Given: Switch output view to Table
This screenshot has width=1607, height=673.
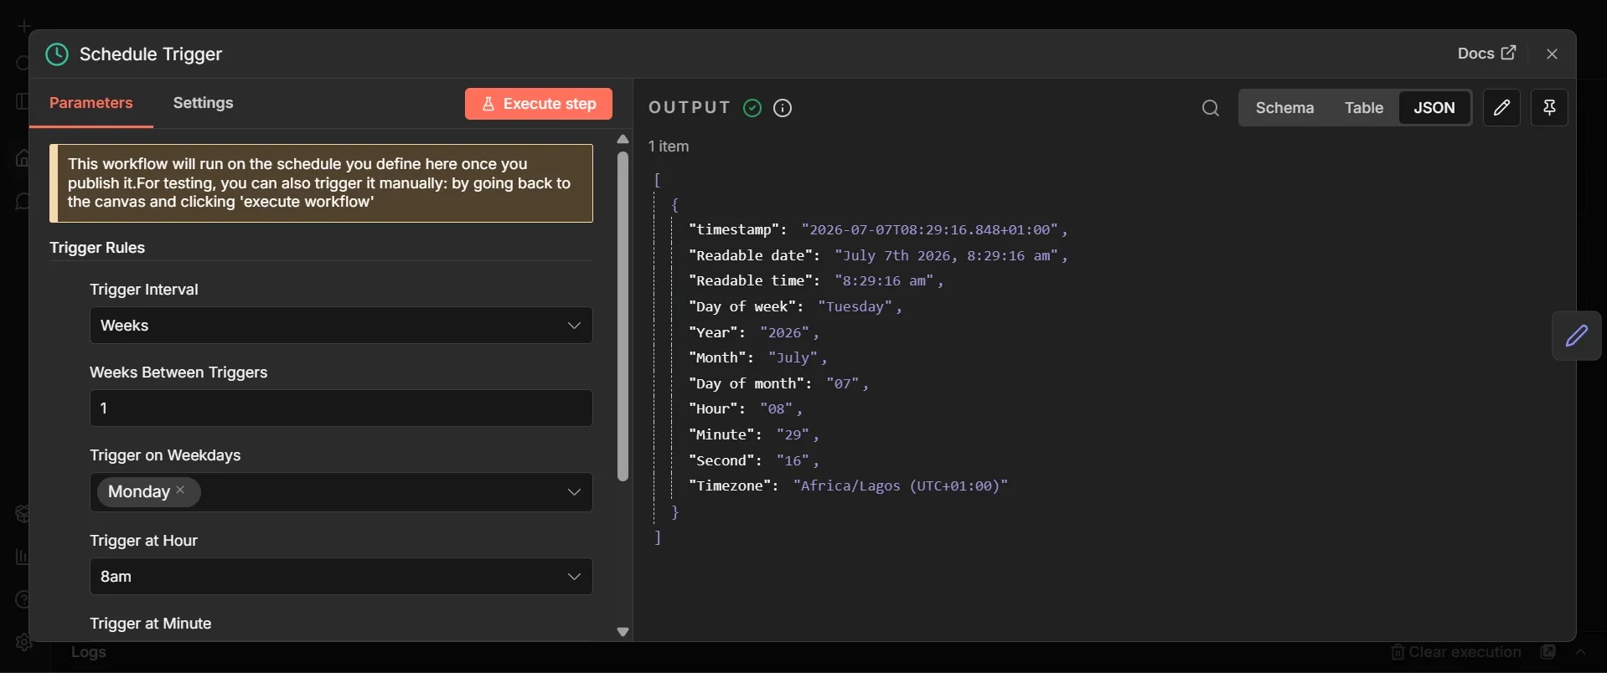Looking at the screenshot, I should tap(1364, 108).
